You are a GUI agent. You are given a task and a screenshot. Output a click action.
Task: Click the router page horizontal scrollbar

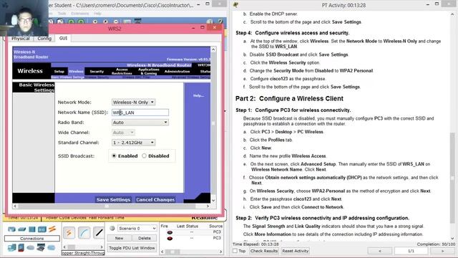point(112,206)
